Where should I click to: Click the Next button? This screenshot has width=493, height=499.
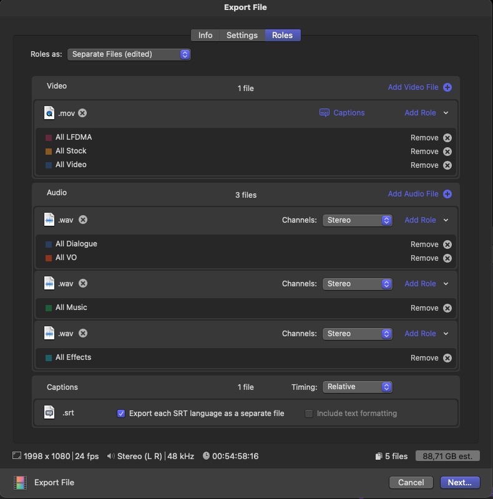[459, 482]
